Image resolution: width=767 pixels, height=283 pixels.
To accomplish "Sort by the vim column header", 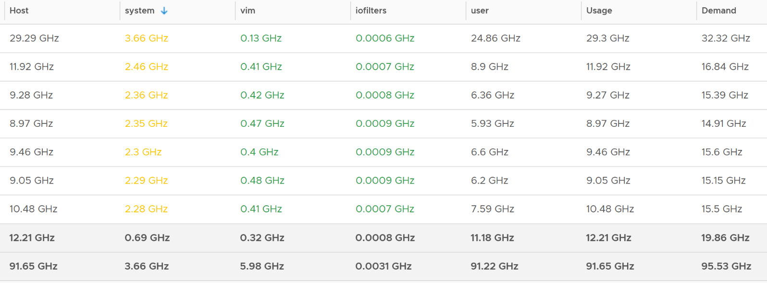I will [247, 11].
